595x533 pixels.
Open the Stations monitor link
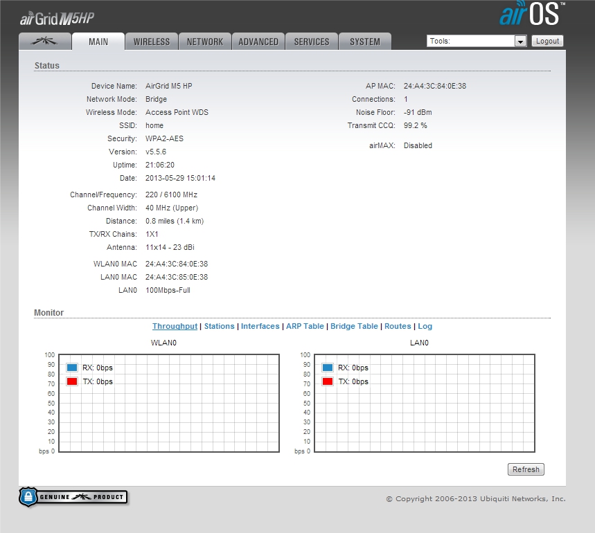(220, 326)
